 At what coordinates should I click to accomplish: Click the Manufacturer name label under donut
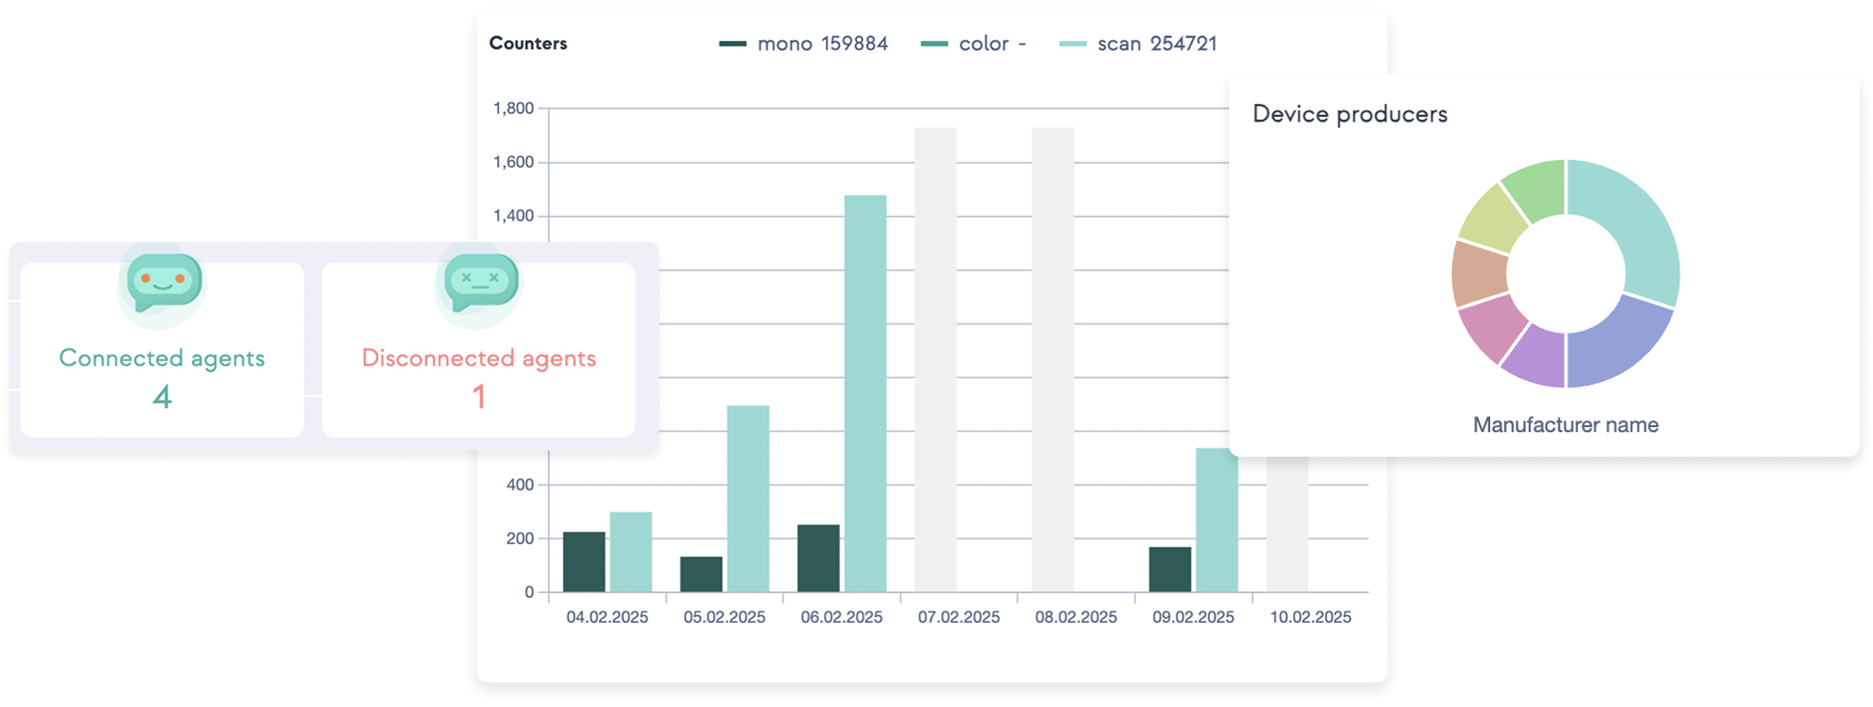coord(1565,425)
